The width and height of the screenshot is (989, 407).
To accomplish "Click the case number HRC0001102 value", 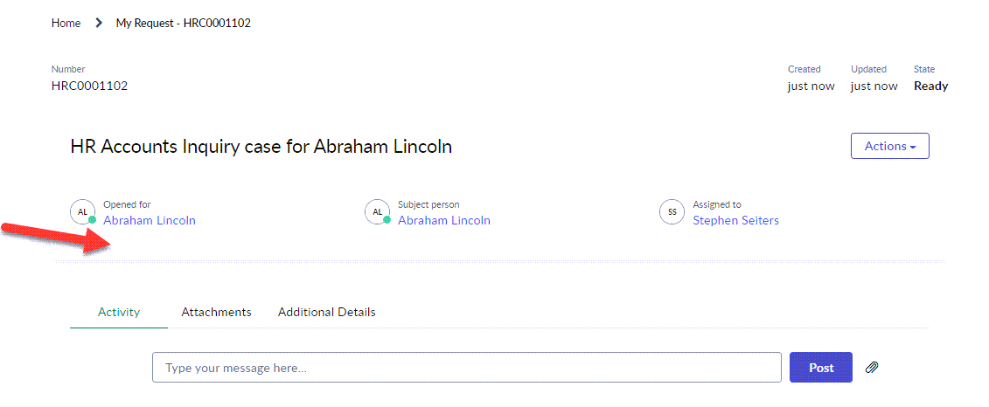I will click(89, 86).
